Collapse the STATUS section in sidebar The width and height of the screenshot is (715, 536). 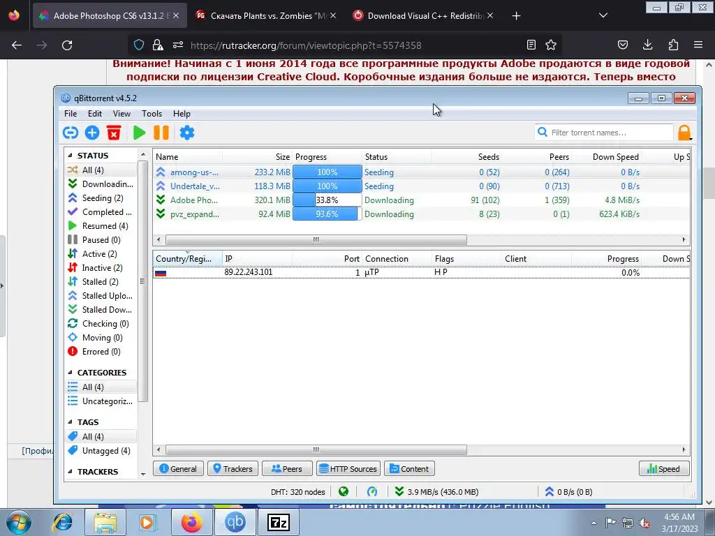pyautogui.click(x=71, y=156)
